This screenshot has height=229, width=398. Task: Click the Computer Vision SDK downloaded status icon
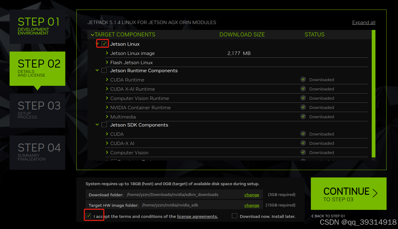tap(303, 152)
